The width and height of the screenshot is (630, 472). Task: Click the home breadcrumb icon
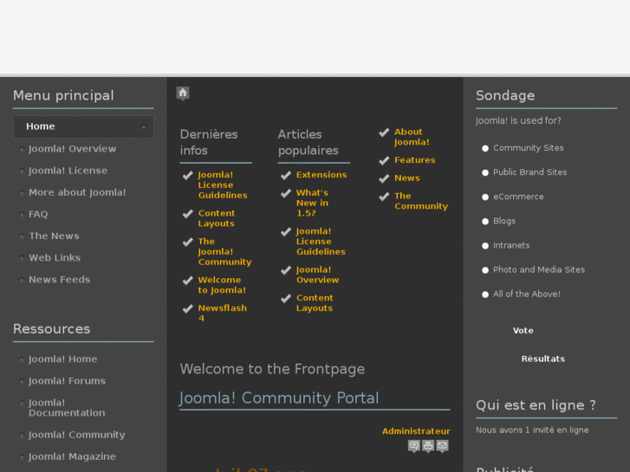pyautogui.click(x=183, y=94)
